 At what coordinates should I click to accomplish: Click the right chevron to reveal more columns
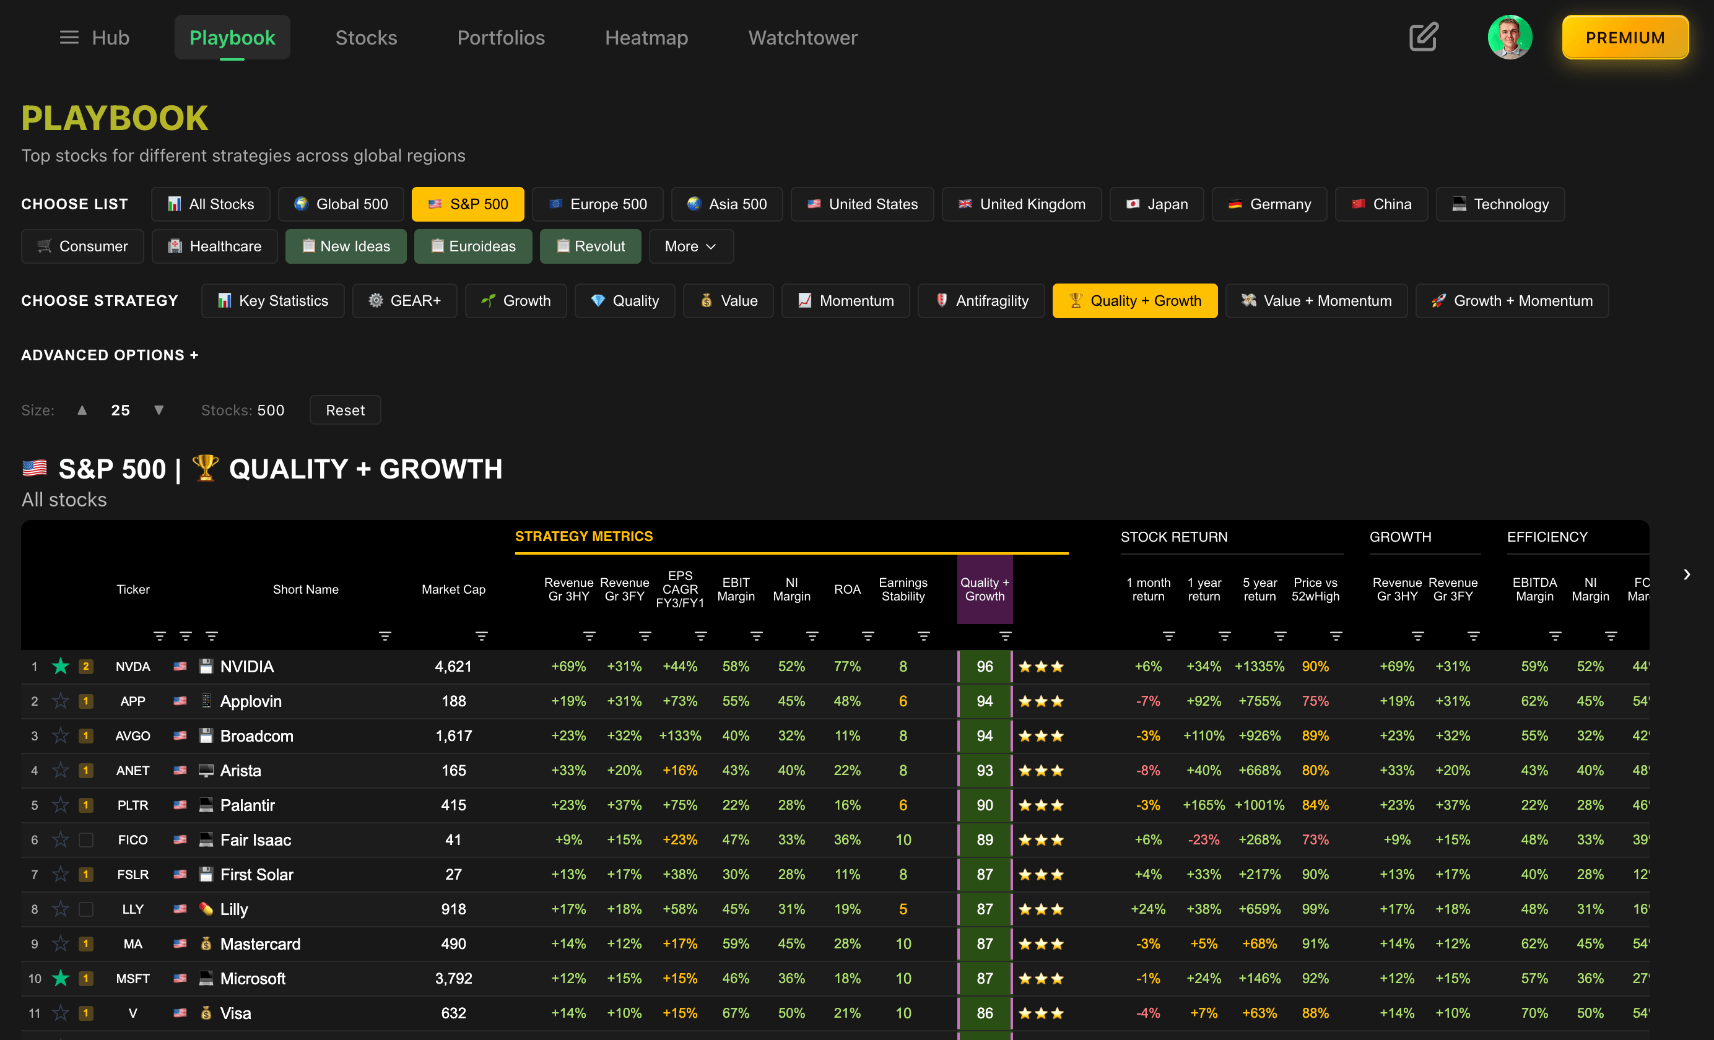(x=1687, y=574)
